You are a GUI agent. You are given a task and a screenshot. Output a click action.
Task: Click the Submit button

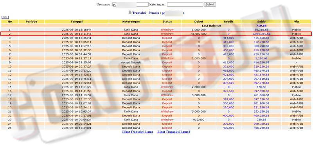(x=210, y=4)
